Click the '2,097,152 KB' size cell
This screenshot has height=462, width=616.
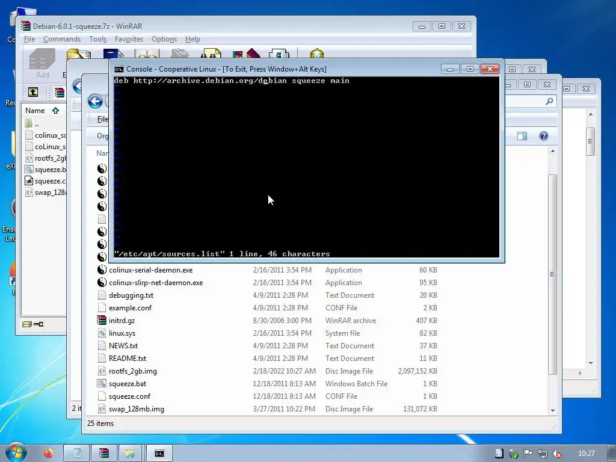pyautogui.click(x=417, y=371)
